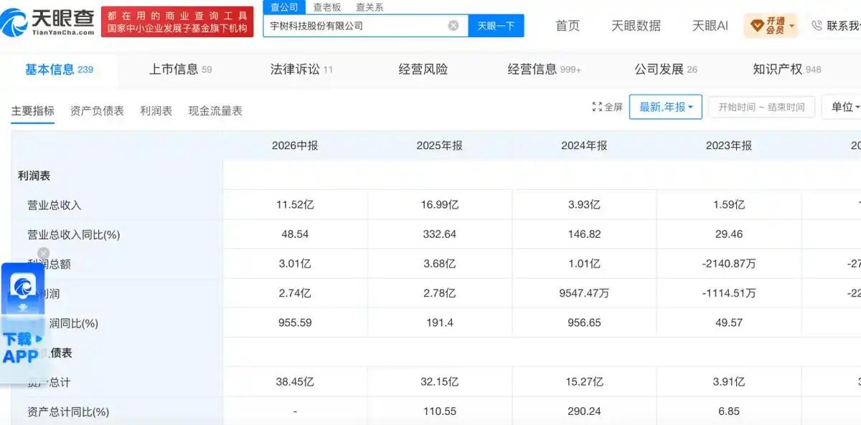
Task: Open the 基本信息 239 section tab
Action: pos(60,70)
